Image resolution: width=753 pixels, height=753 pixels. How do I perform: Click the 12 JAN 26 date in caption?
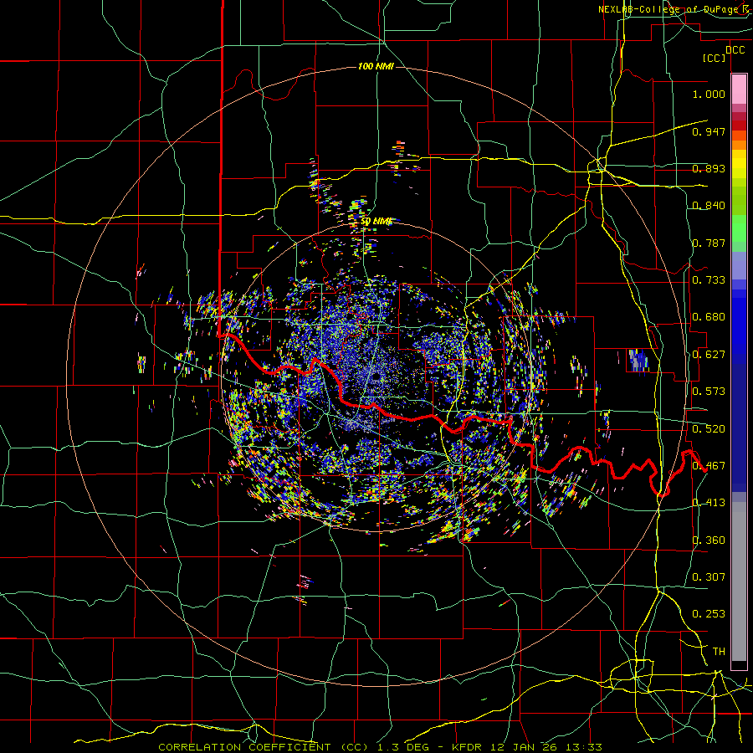point(524,747)
